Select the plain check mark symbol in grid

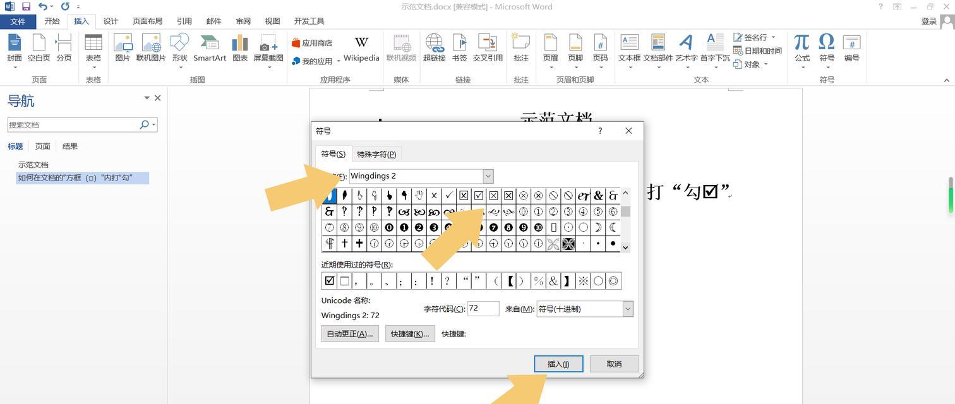click(x=449, y=196)
